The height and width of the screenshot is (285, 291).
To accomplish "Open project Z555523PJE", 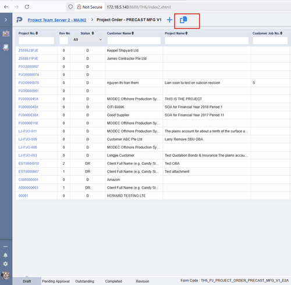I will [29, 50].
